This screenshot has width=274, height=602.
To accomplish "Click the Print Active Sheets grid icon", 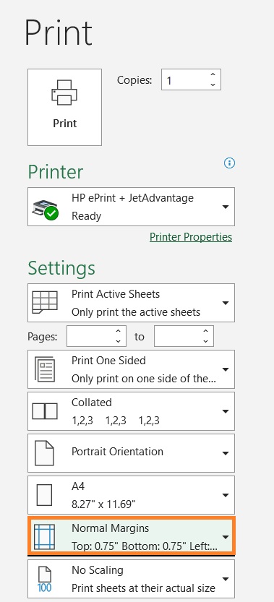I will click(45, 302).
